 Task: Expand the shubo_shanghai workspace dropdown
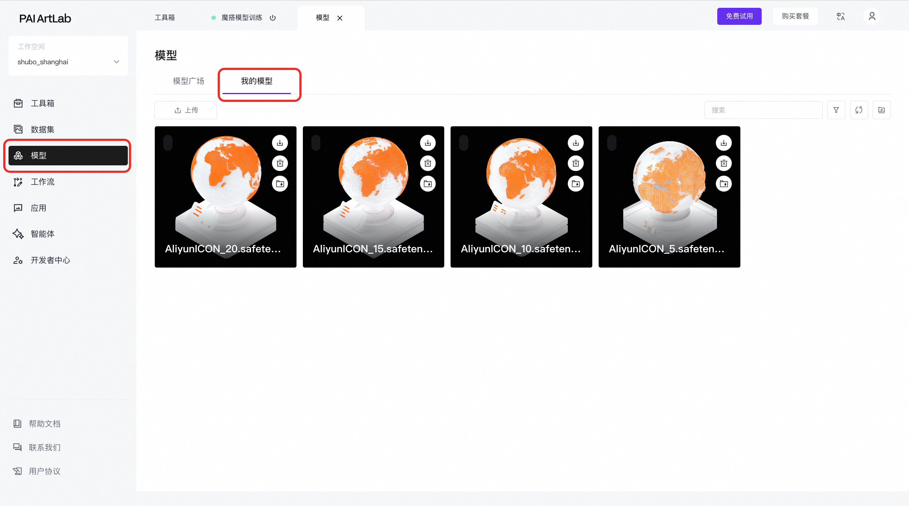point(116,62)
